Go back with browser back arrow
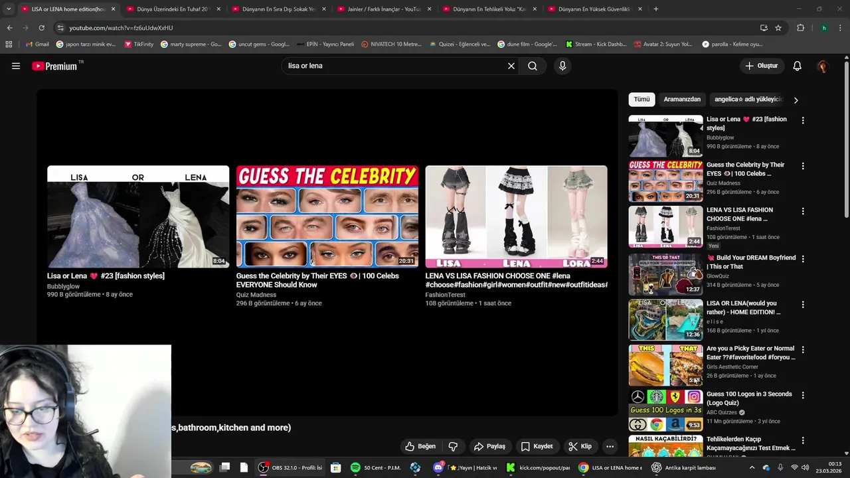Screen dimensions: 850x478 [x=9, y=28]
